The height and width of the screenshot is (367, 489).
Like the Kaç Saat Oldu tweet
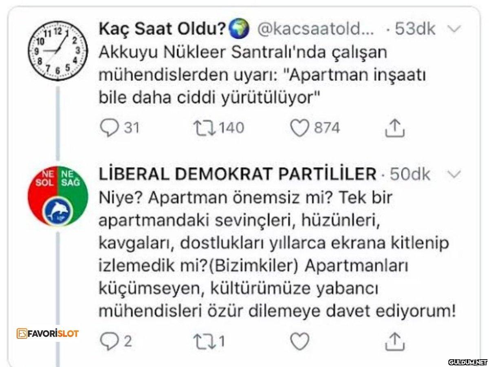coord(300,128)
